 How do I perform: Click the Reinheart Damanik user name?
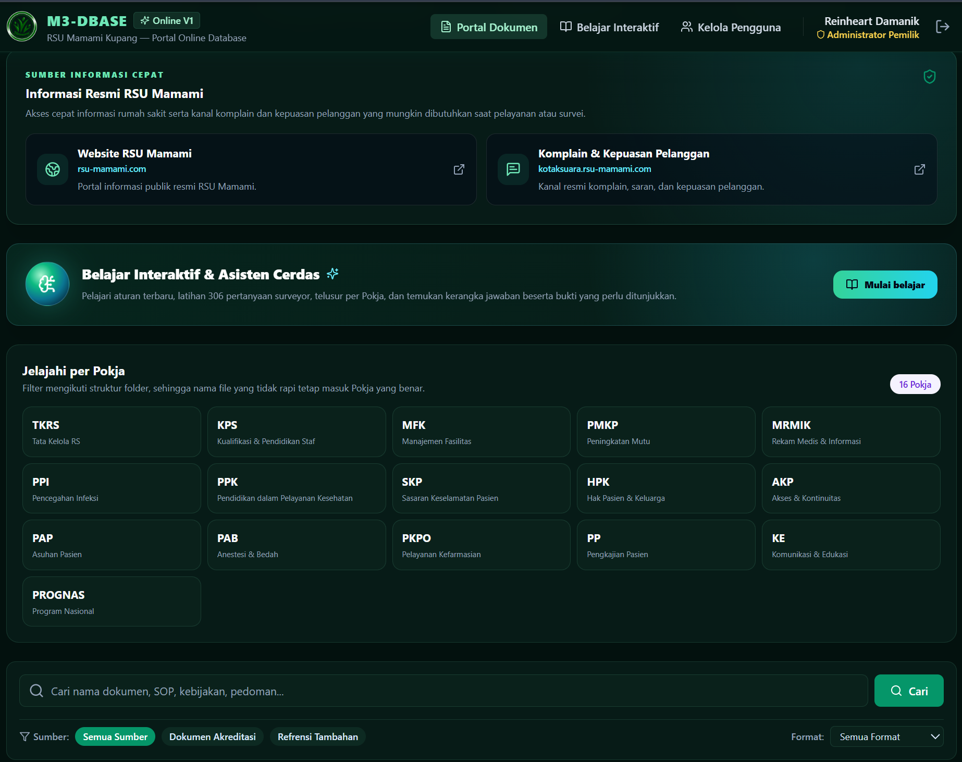(871, 21)
